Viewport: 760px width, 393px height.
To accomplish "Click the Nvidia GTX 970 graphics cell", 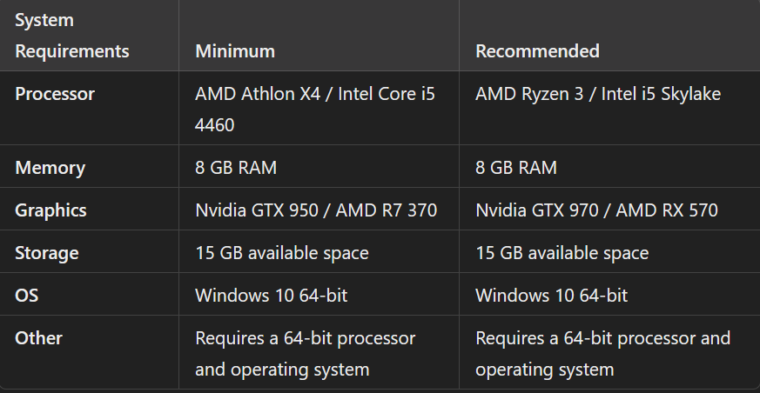I will click(x=596, y=210).
